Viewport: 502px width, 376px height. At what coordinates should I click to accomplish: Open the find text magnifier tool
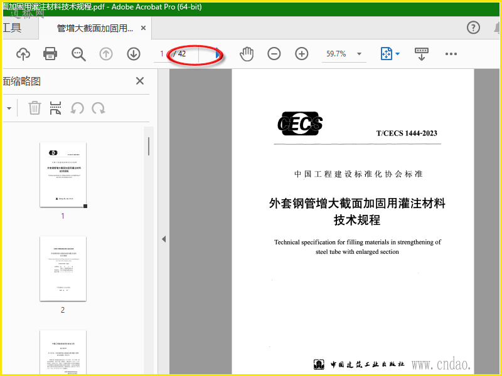78,54
